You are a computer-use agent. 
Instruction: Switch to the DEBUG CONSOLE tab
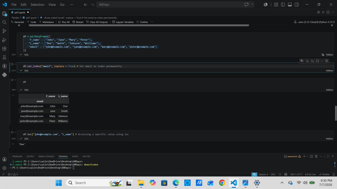46,156
